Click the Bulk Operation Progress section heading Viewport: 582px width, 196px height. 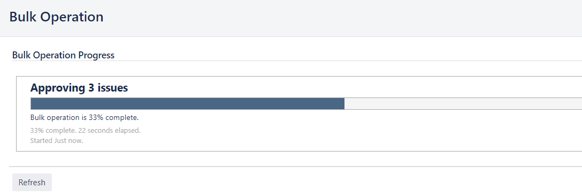(x=63, y=55)
